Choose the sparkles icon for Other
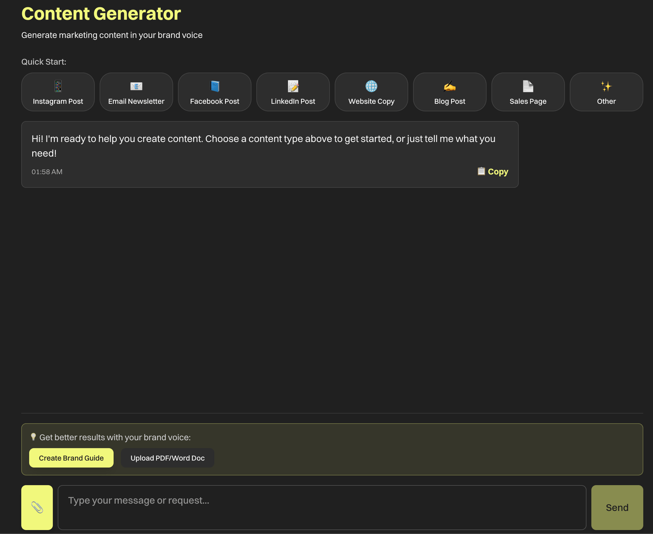This screenshot has height=534, width=653. click(606, 86)
